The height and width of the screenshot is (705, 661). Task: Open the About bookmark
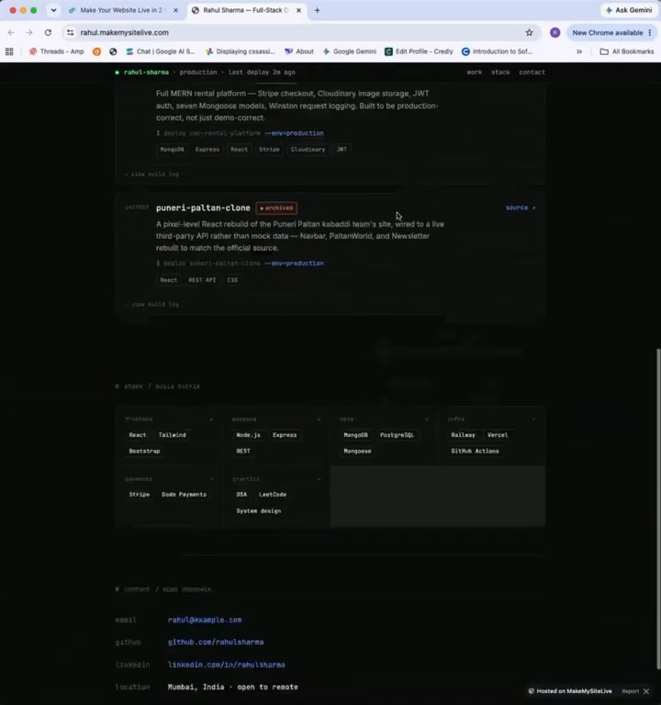tap(299, 51)
